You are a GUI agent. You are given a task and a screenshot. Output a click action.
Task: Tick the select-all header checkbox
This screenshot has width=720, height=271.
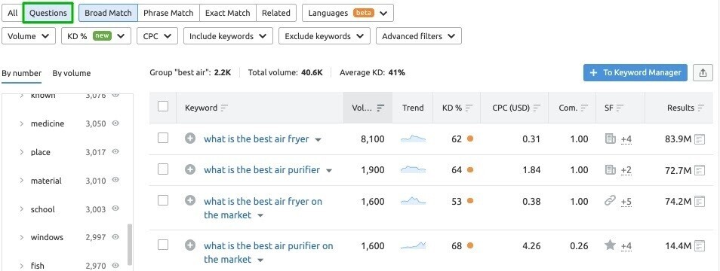coord(163,107)
